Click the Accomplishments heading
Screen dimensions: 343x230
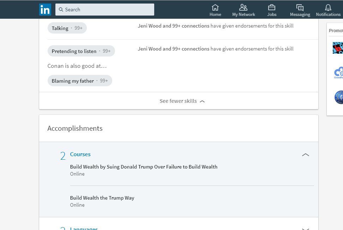pyautogui.click(x=75, y=128)
